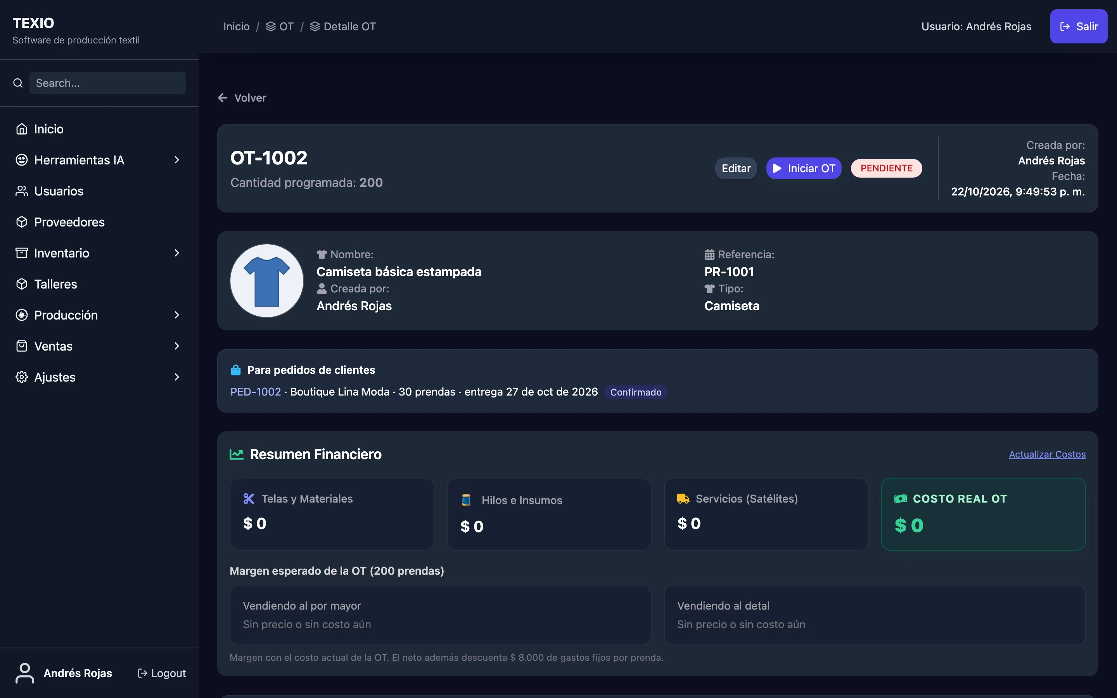Viewport: 1117px width, 698px height.
Task: Expand the Ventas submenu chevron
Action: tap(177, 346)
